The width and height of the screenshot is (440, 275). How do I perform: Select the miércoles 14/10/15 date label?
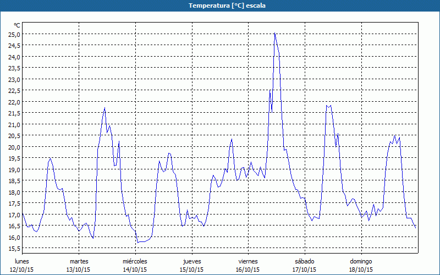[135, 265]
